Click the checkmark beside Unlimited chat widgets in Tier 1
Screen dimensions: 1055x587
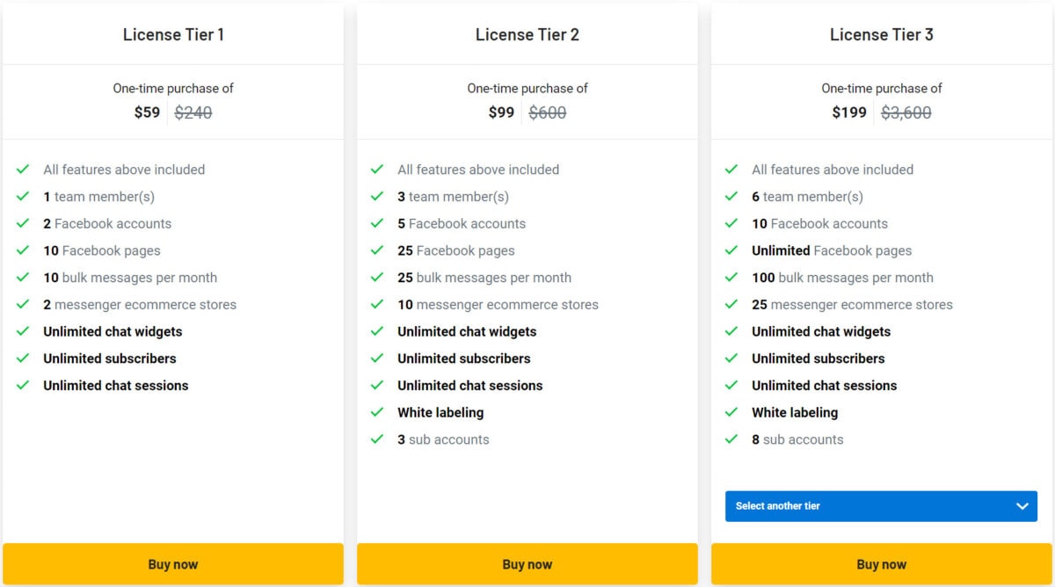24,331
